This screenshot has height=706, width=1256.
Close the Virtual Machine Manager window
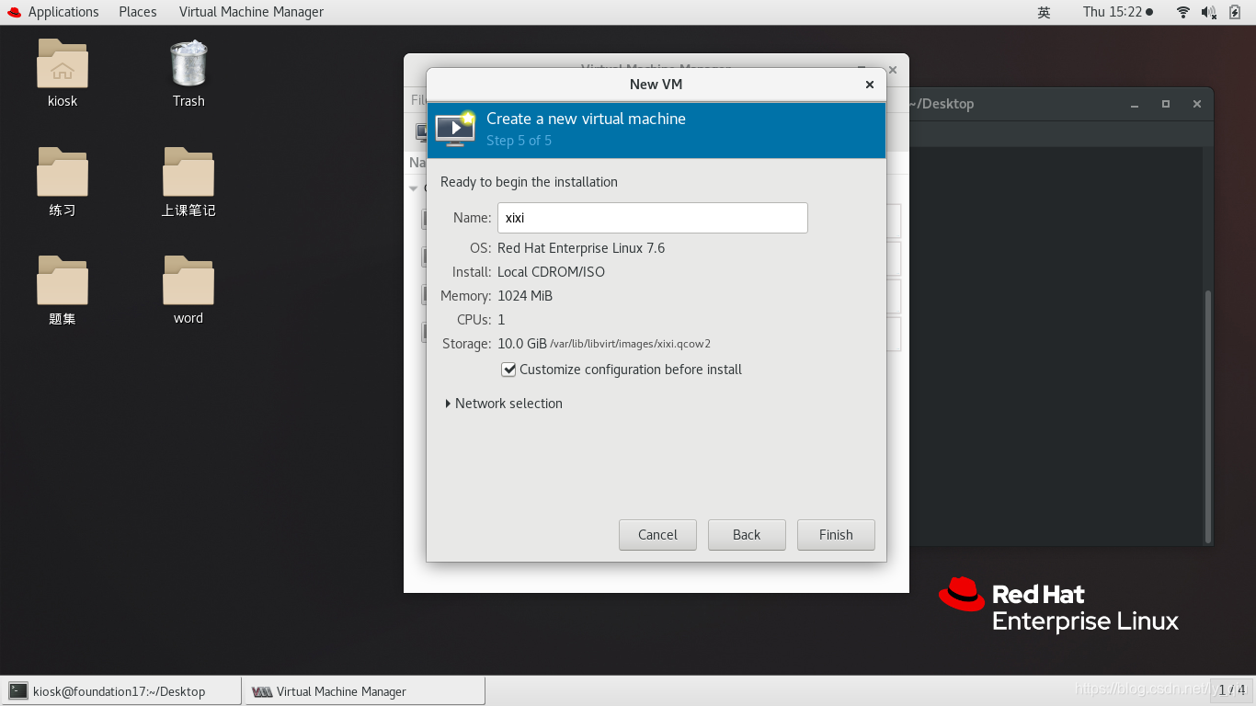click(893, 69)
